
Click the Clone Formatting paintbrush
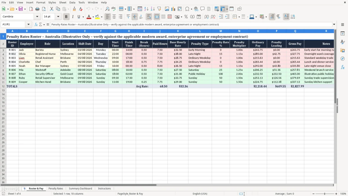click(x=75, y=9)
